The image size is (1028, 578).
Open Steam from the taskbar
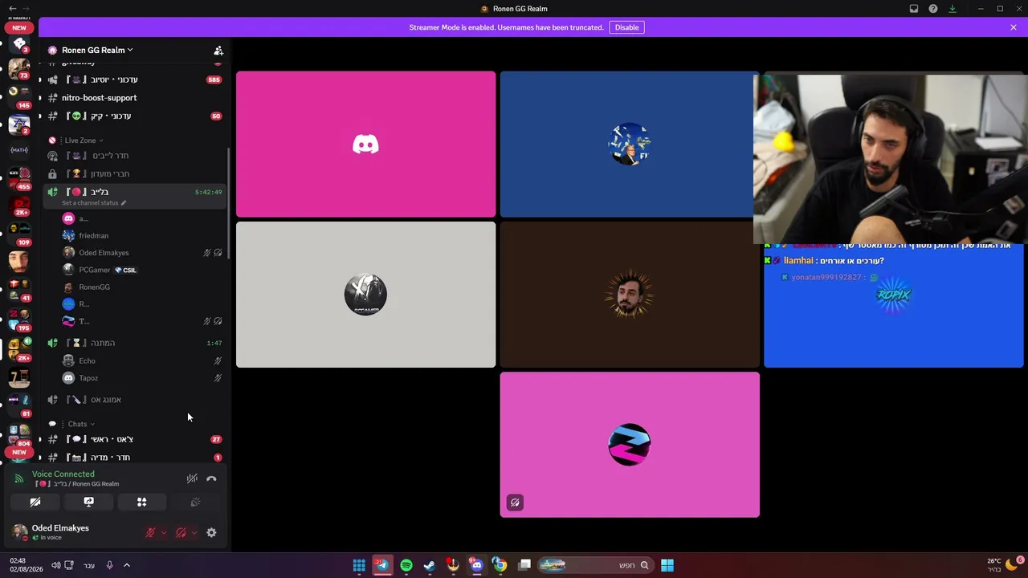pos(430,565)
